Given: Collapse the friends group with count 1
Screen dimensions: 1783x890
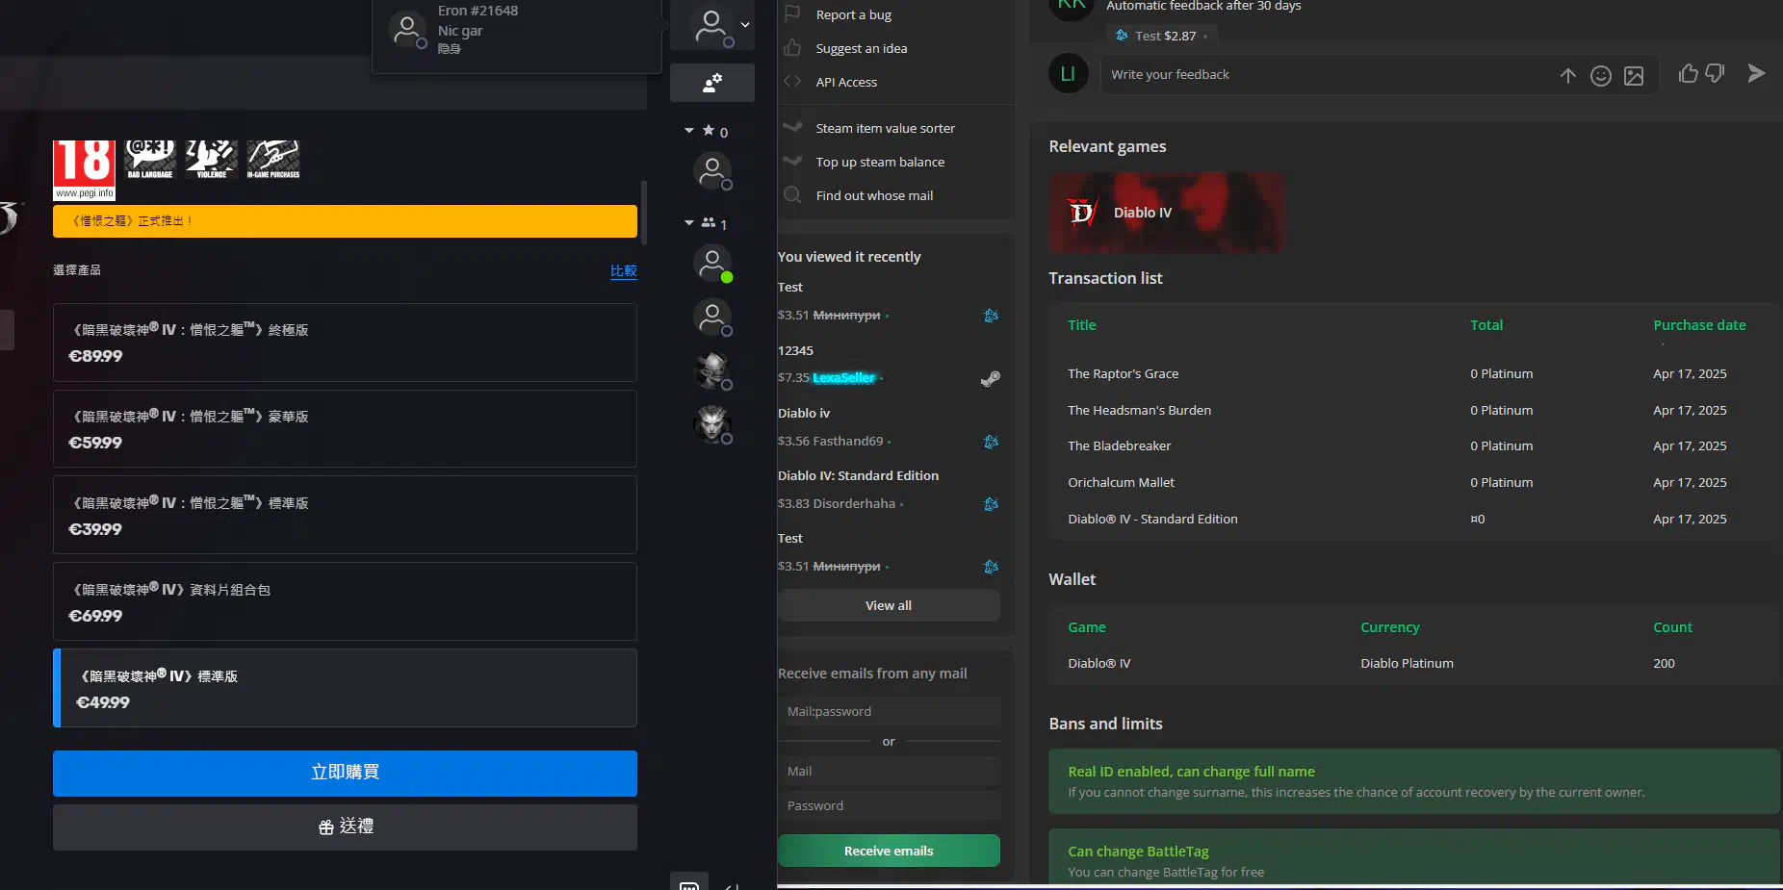Looking at the screenshot, I should tap(689, 223).
